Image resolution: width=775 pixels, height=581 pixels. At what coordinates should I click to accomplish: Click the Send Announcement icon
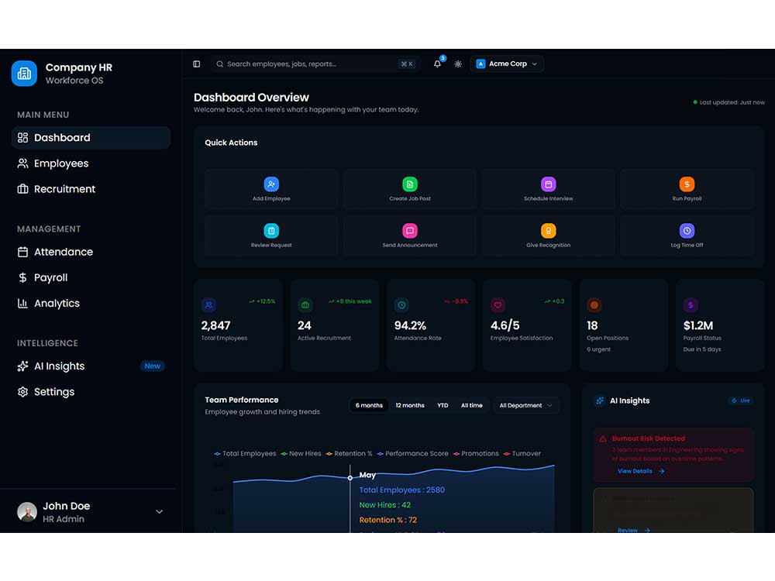(x=410, y=231)
